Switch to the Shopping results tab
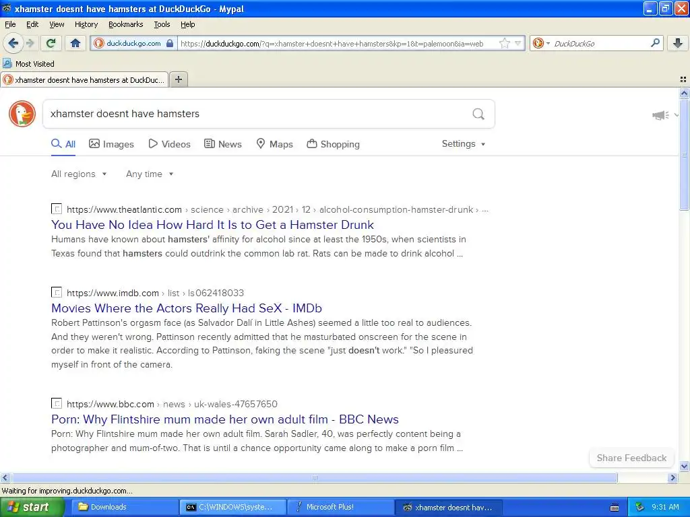The width and height of the screenshot is (690, 517). pos(333,144)
